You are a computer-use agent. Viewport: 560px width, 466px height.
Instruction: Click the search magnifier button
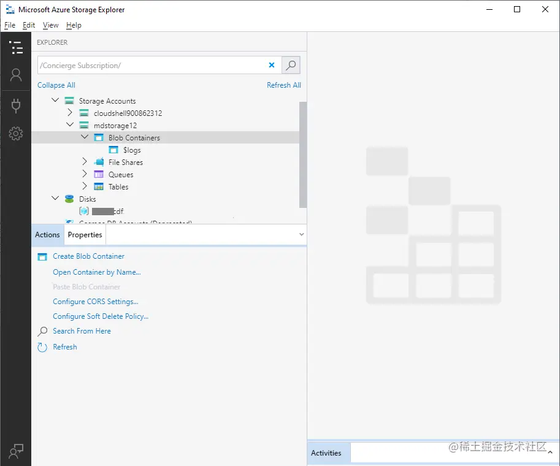291,65
